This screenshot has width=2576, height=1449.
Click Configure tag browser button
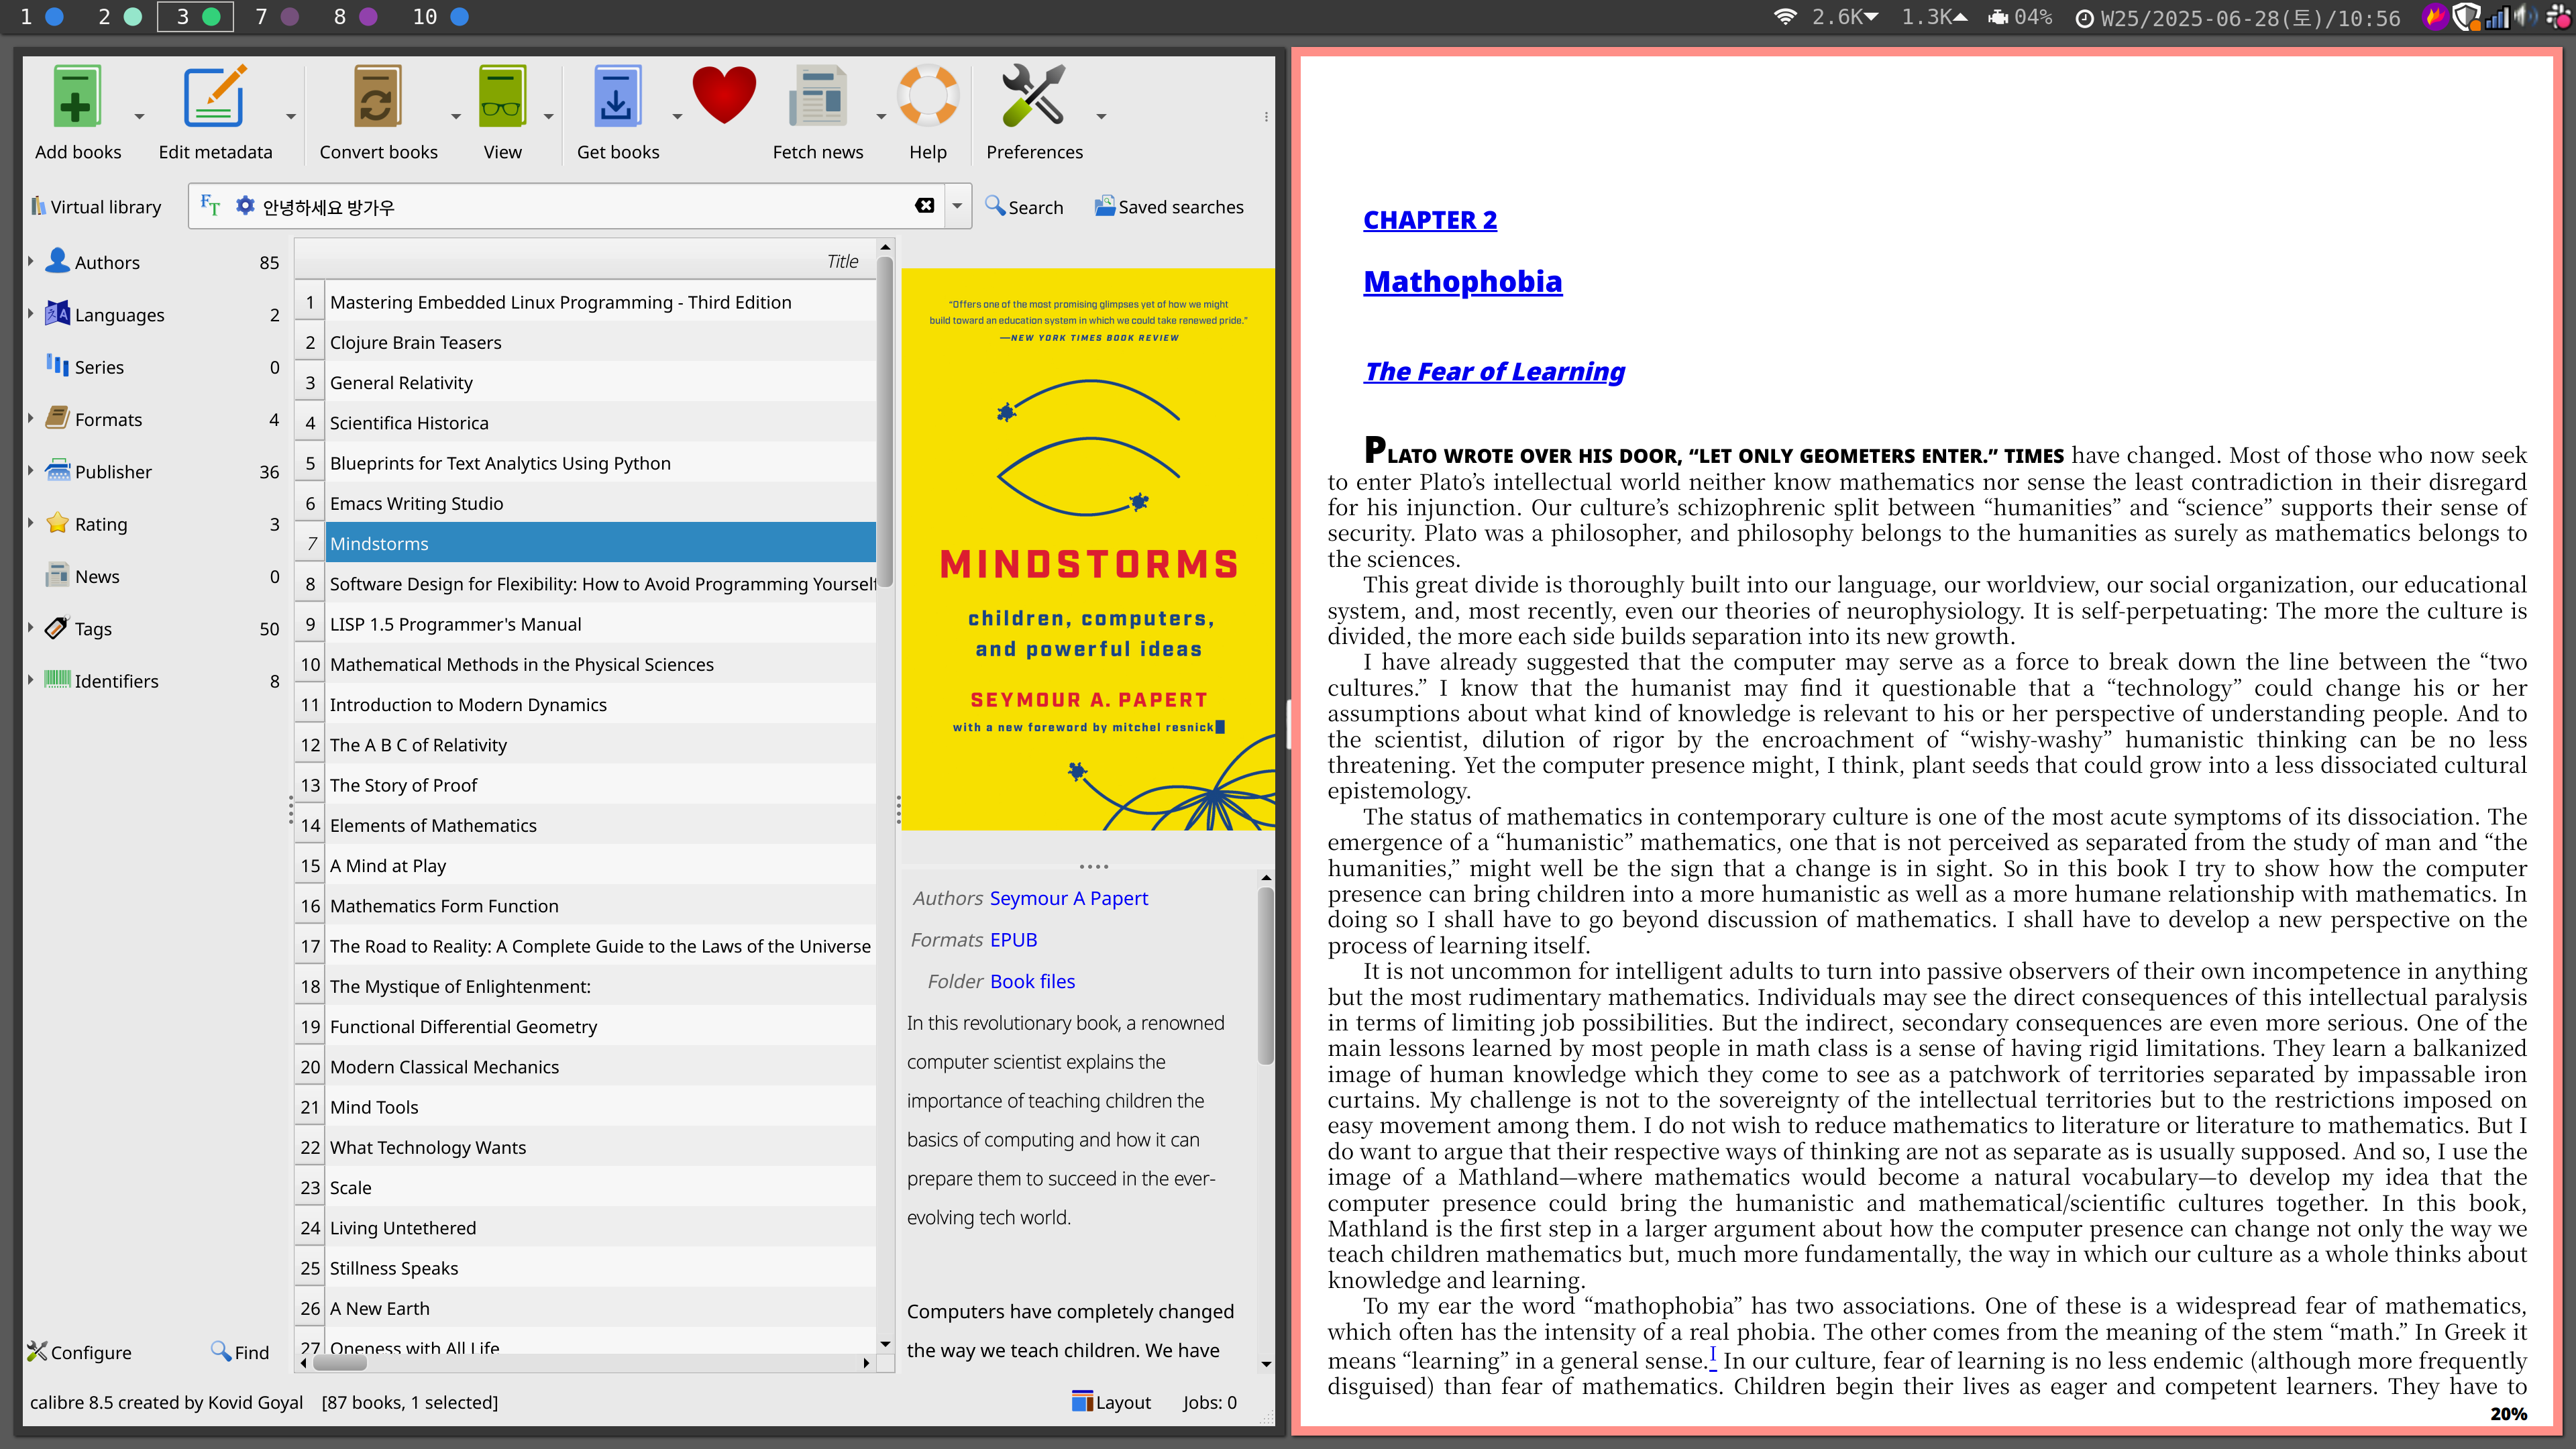click(x=79, y=1352)
